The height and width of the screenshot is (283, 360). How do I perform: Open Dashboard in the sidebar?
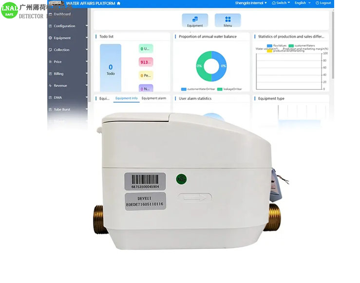pos(62,14)
